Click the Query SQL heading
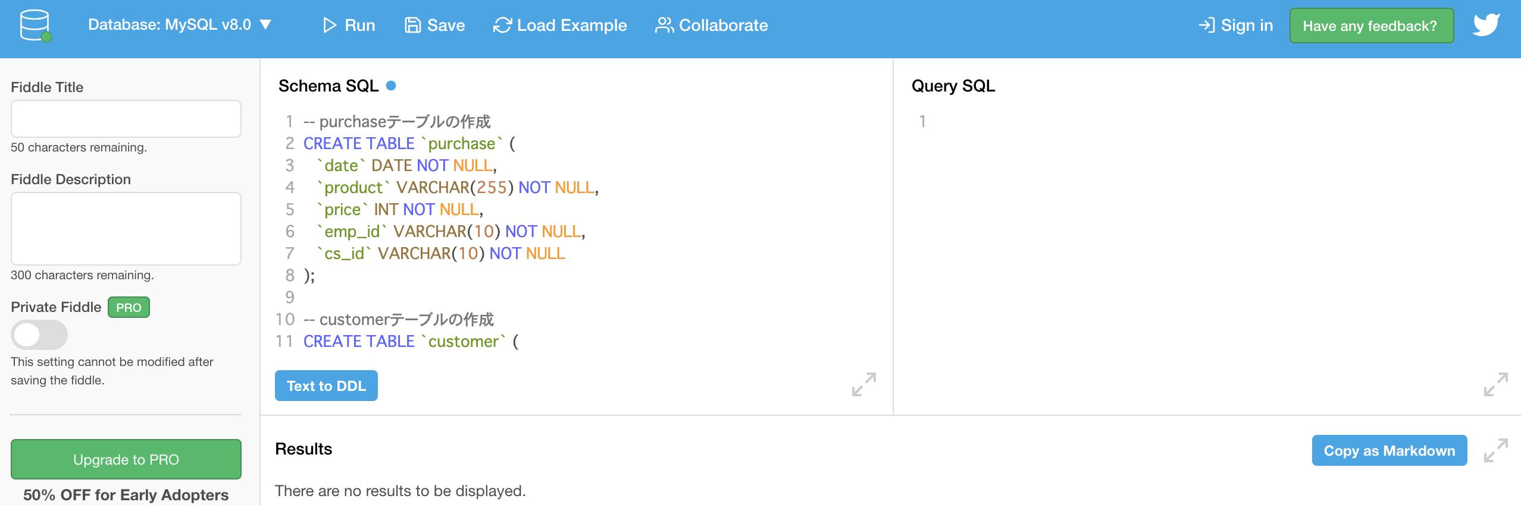 953,86
